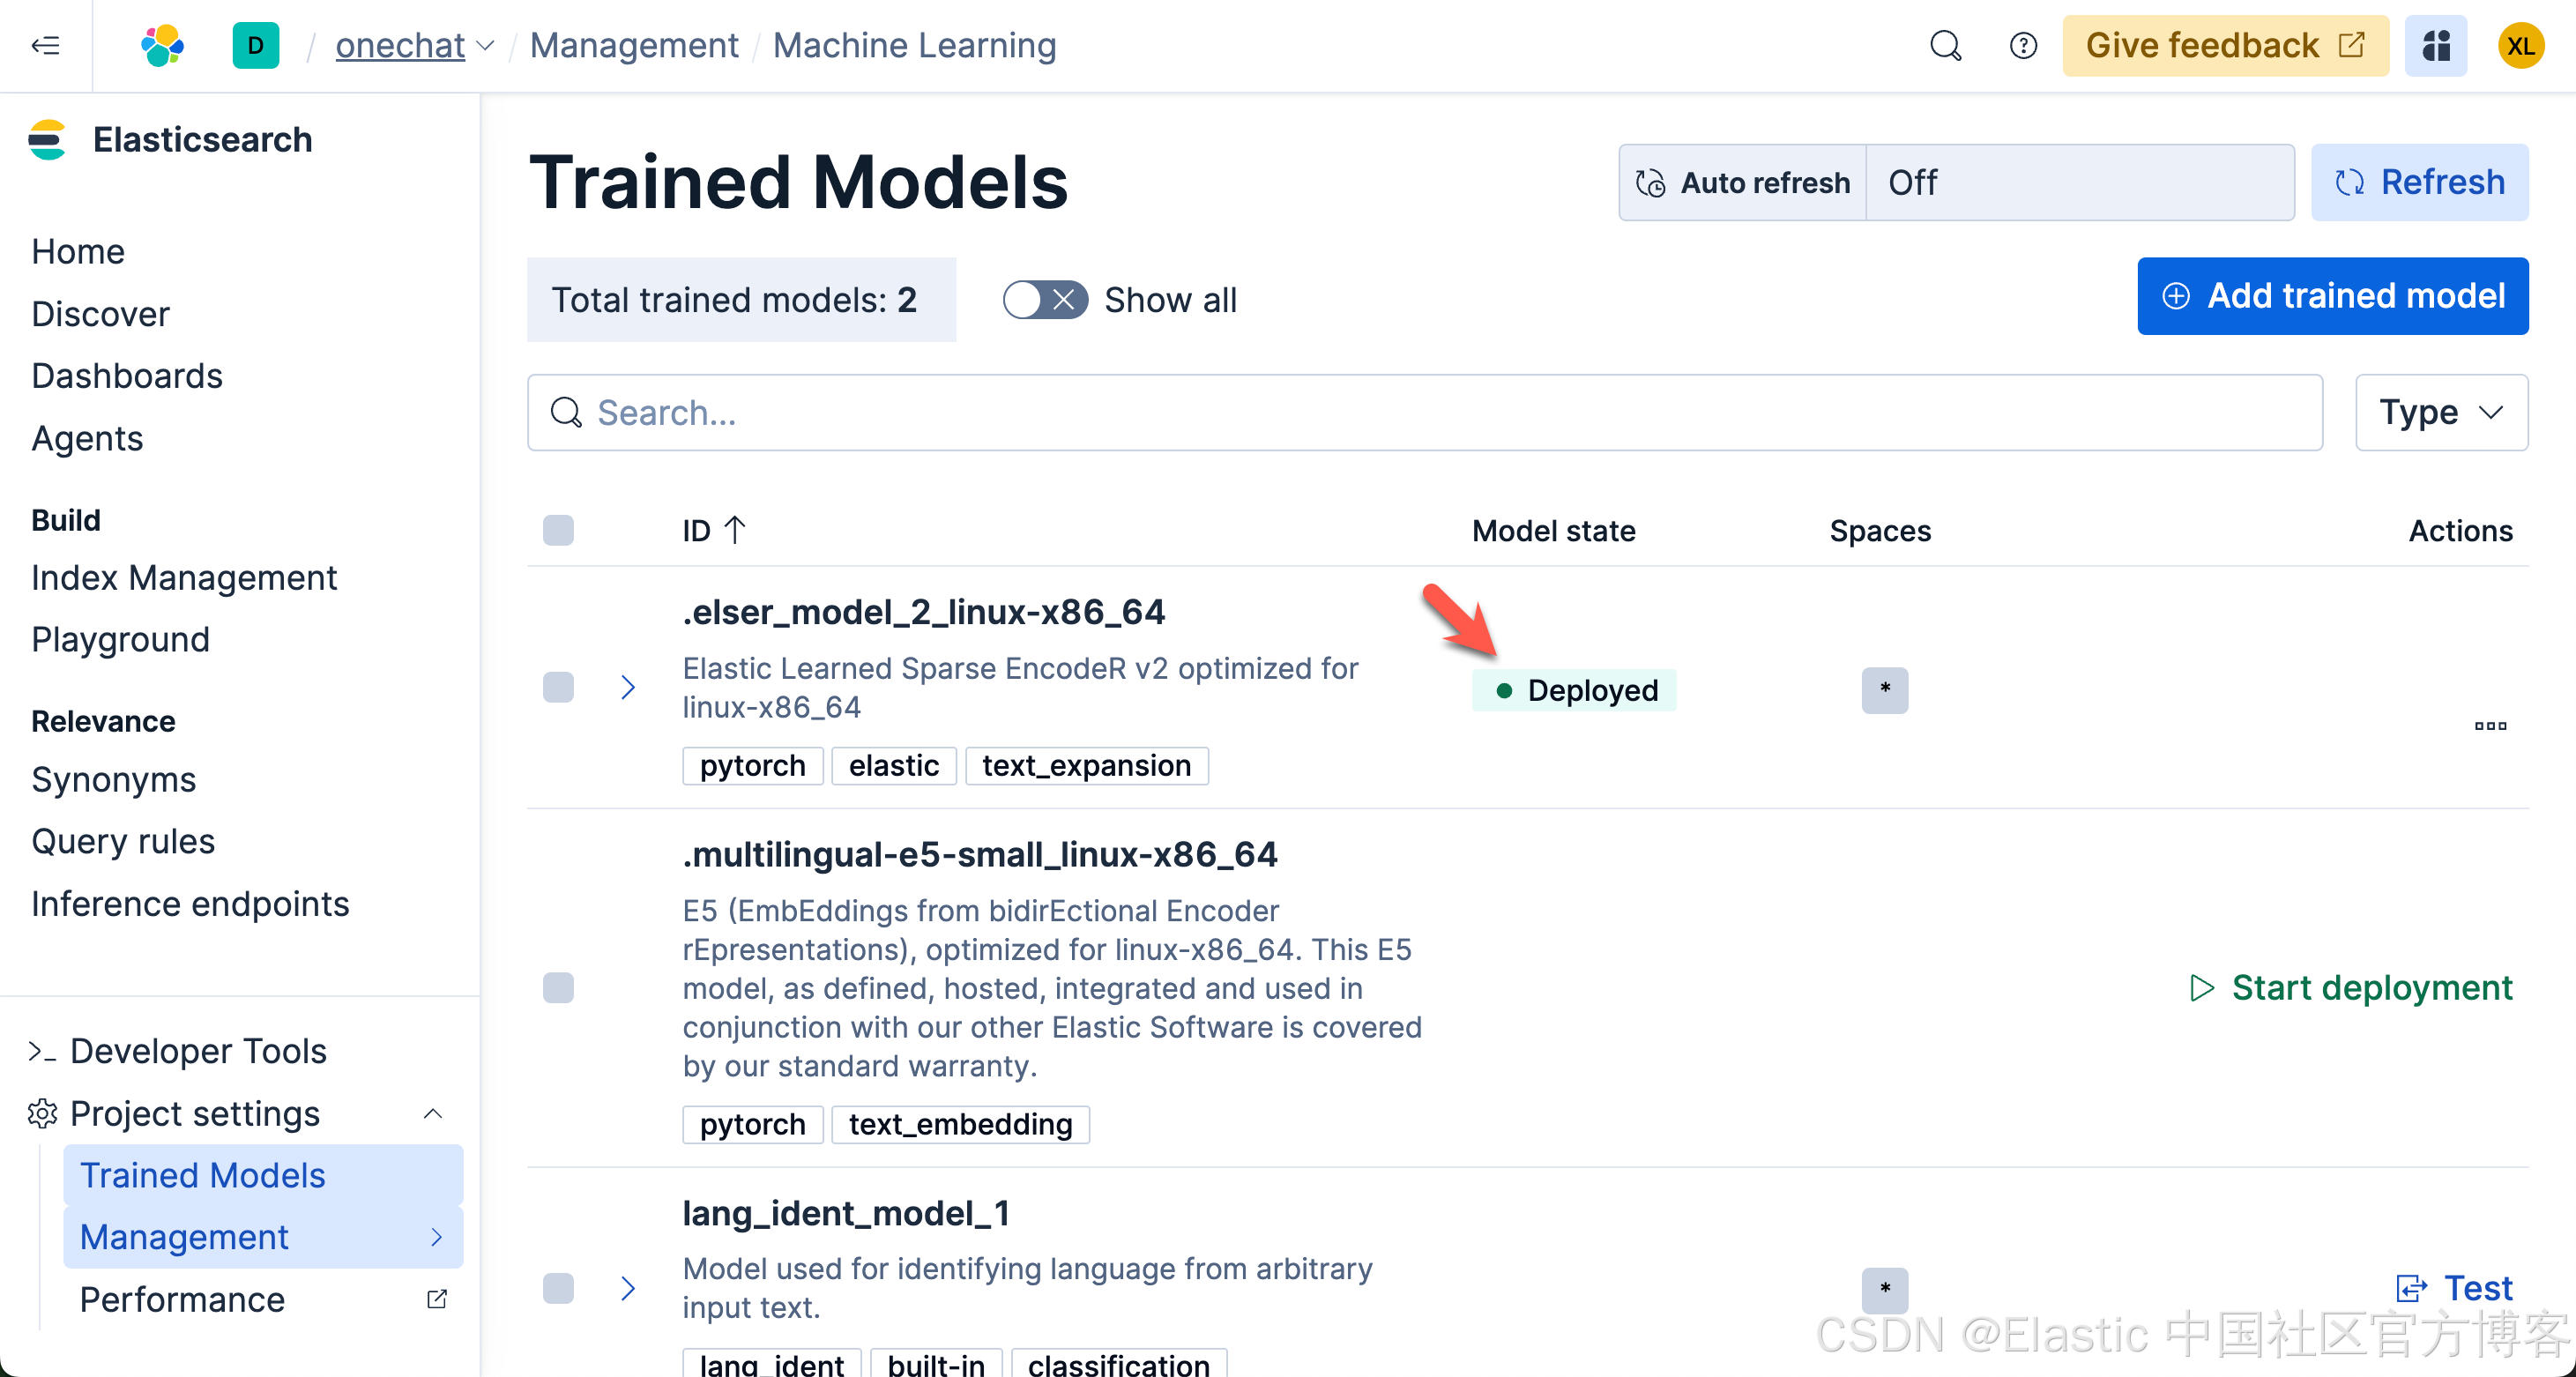
Task: Click the pytorch tag on multilingual-e5-small
Action: coord(752,1124)
